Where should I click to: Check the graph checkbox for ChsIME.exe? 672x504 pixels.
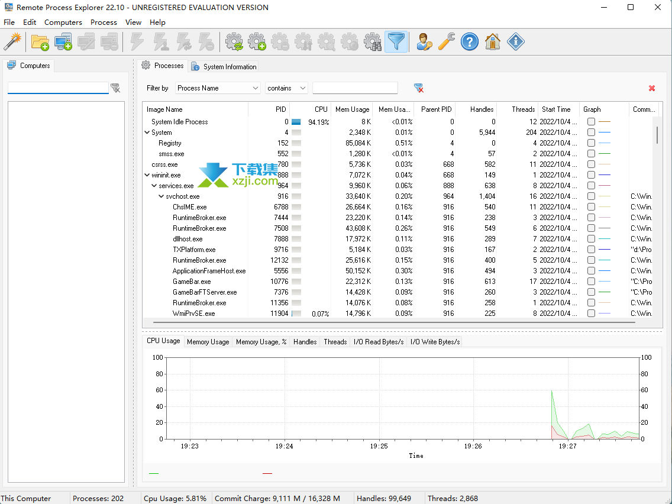(x=591, y=207)
